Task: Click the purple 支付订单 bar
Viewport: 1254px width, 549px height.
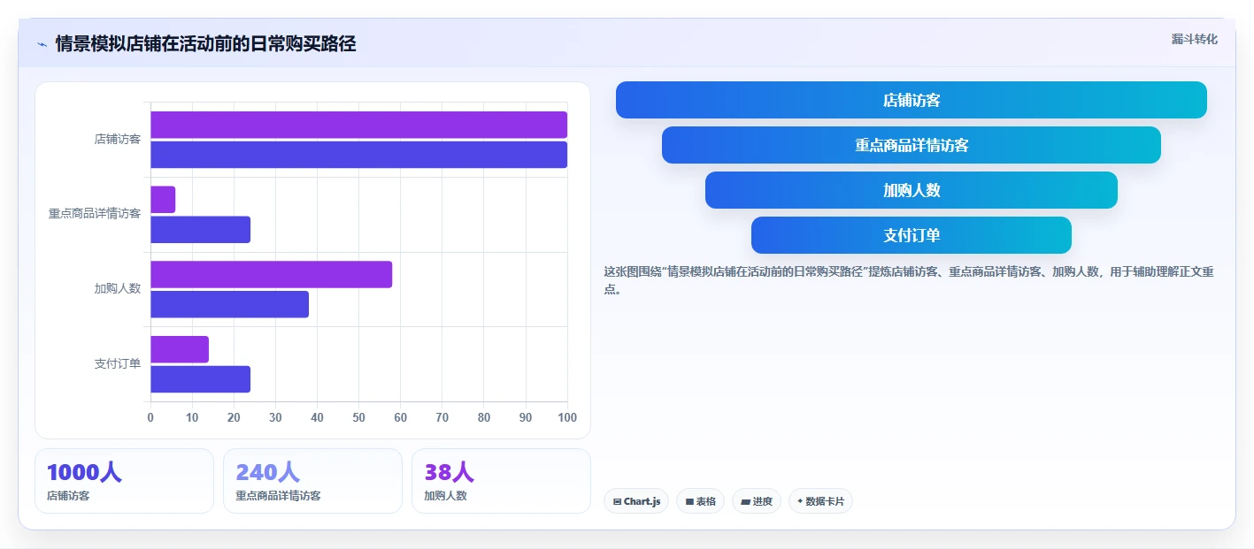Action: [x=180, y=349]
